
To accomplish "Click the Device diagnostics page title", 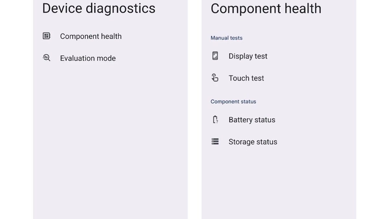I will coord(99,8).
